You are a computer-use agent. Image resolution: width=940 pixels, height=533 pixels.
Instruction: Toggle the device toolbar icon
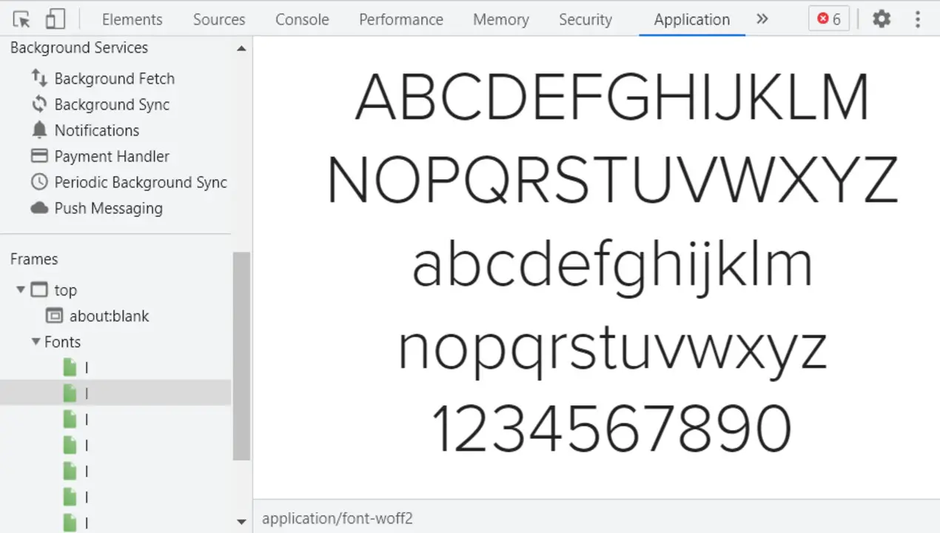tap(55, 19)
